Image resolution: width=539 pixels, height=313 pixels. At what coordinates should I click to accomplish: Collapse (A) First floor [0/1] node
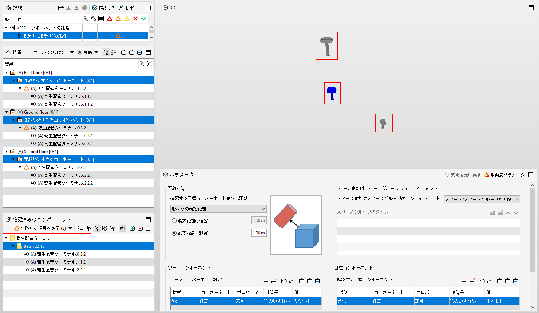[6, 72]
